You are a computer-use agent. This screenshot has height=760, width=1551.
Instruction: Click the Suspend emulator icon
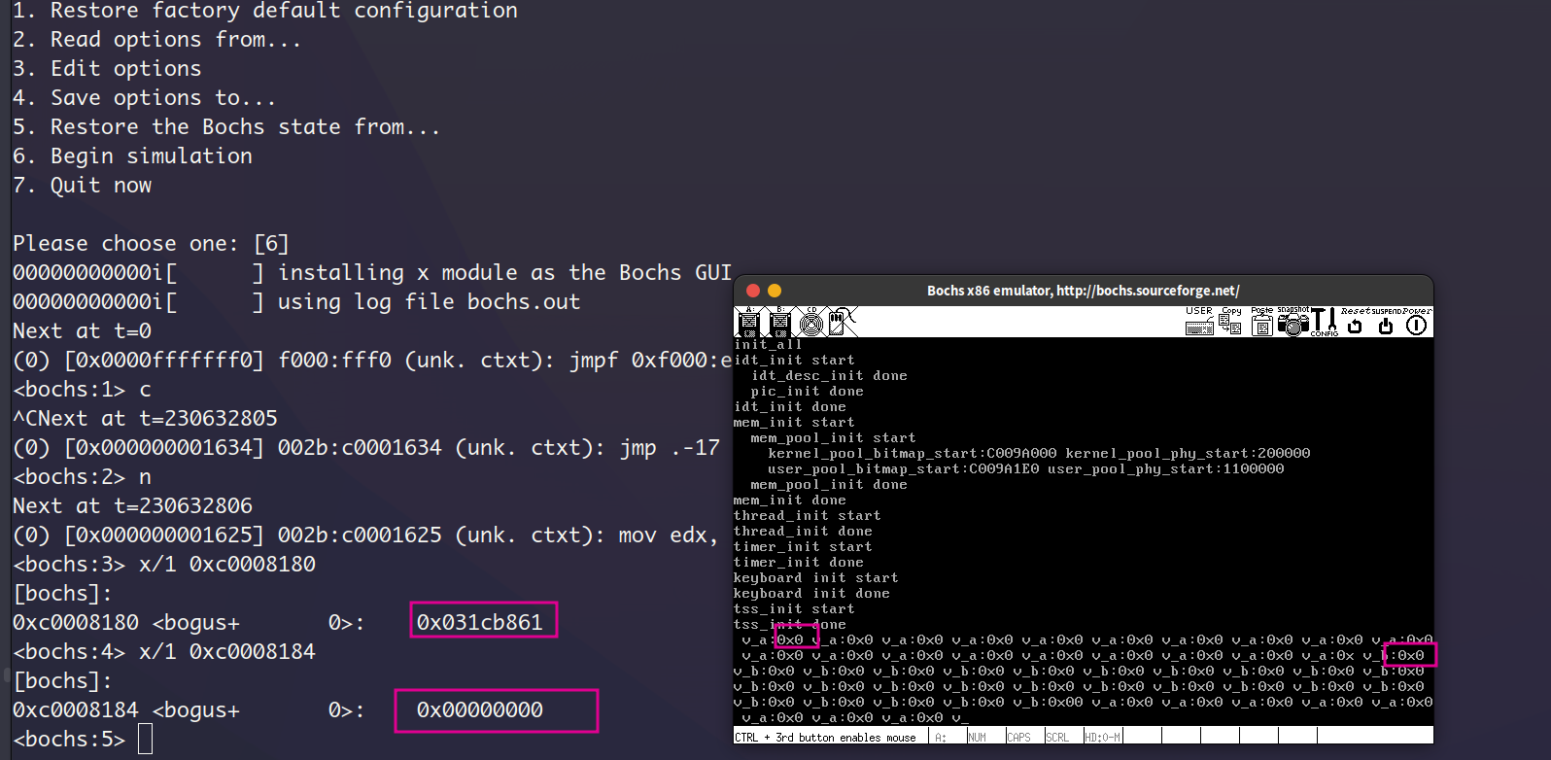(x=1386, y=322)
